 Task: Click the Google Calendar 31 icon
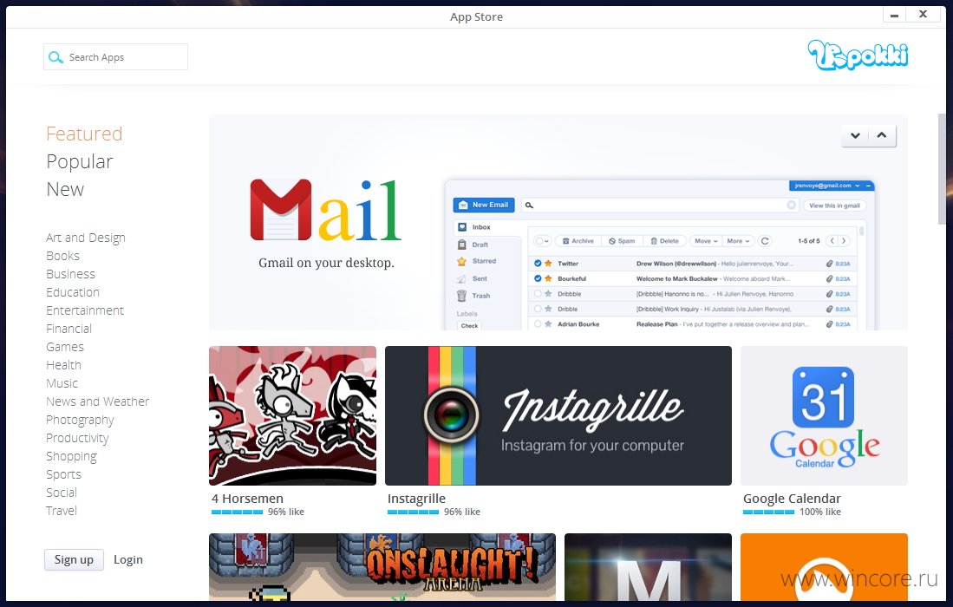[x=824, y=397]
